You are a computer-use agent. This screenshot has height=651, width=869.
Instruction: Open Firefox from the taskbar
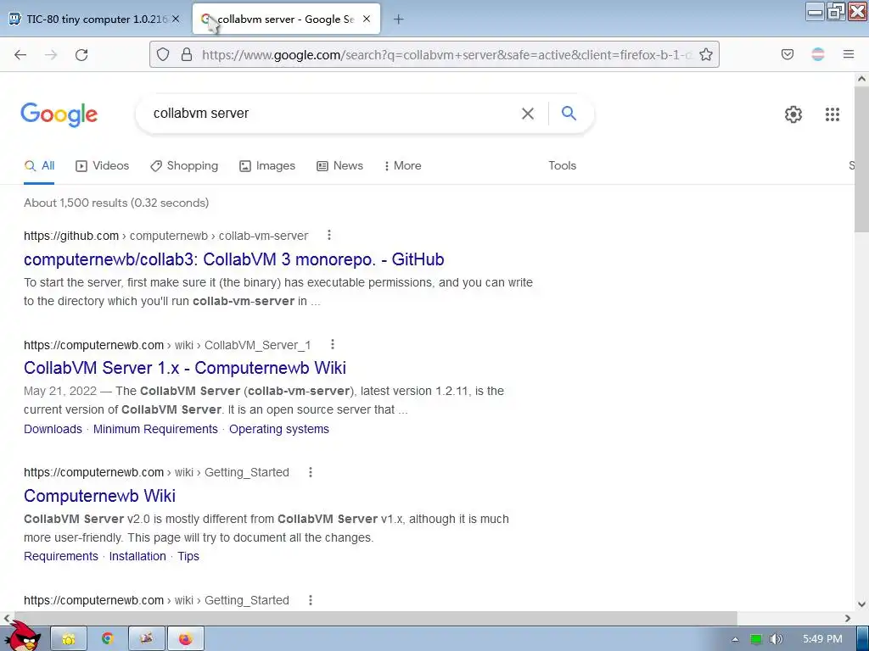tap(186, 639)
